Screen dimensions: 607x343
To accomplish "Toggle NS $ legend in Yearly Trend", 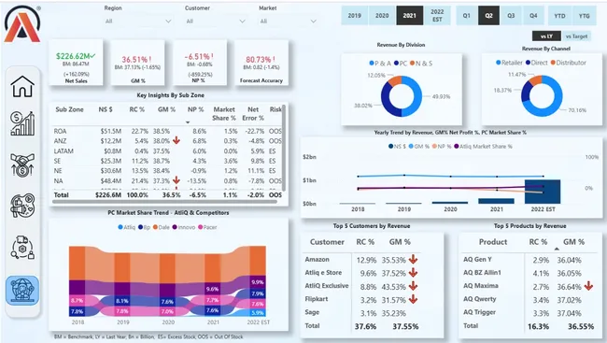I will click(x=397, y=146).
